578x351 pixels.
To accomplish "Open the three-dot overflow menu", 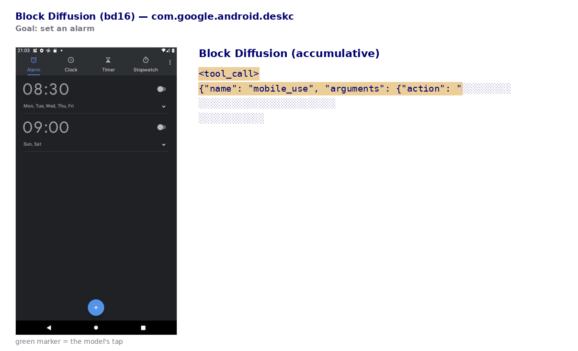I will 170,62.
